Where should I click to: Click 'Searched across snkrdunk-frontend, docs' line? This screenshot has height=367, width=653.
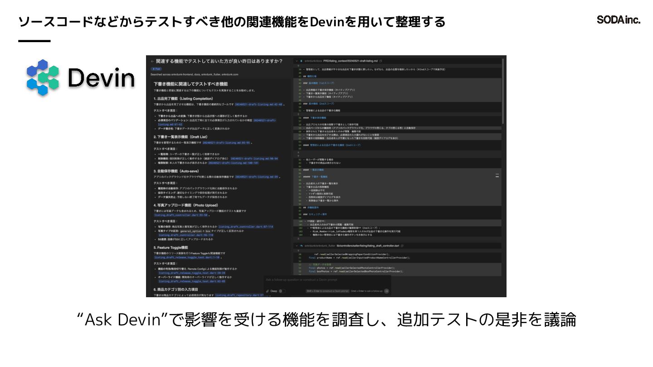195,74
